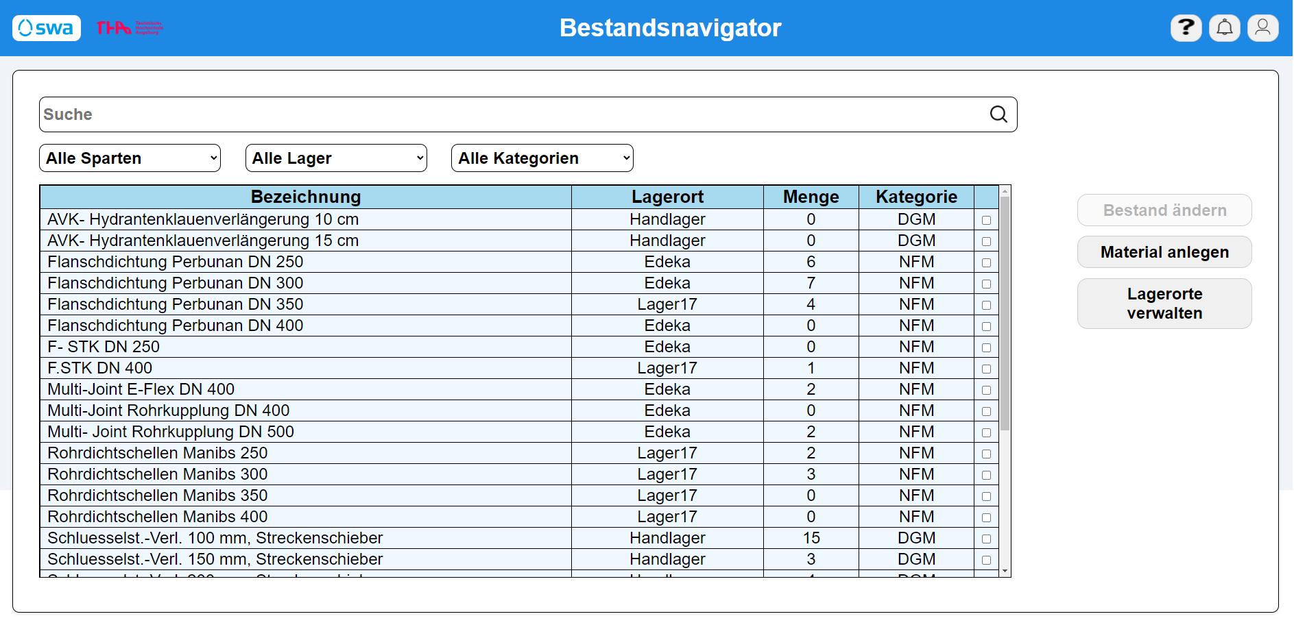Click the THA university logo
Screen dimensions: 1294x638
[129, 28]
